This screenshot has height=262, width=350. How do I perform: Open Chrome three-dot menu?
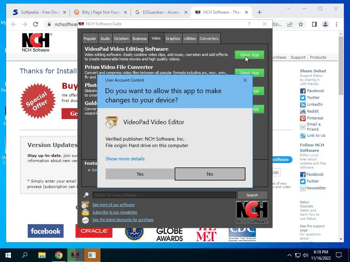coord(336,24)
